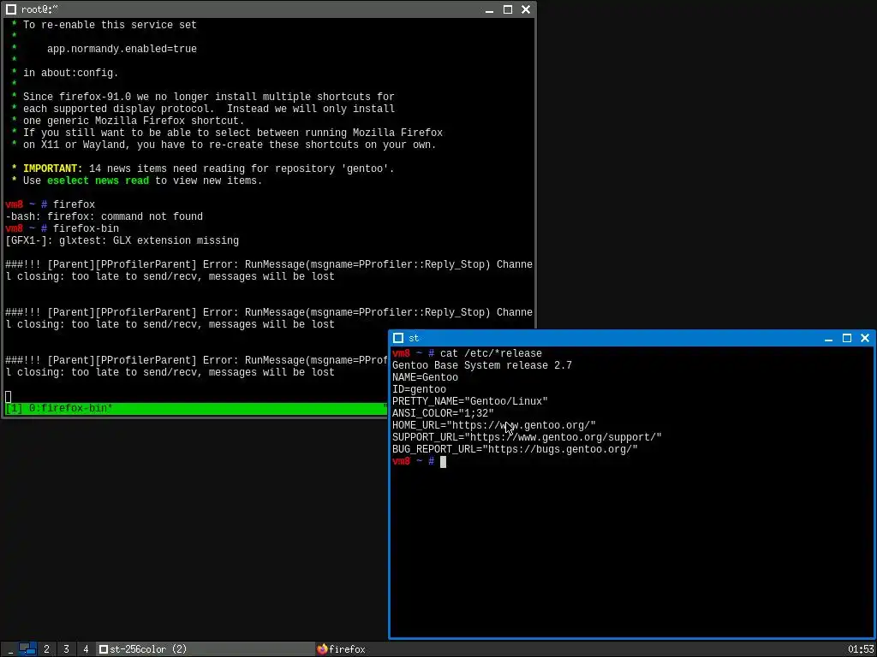This screenshot has width=877, height=657.
Task: Click the 'root@:~' title text
Action: [39, 9]
